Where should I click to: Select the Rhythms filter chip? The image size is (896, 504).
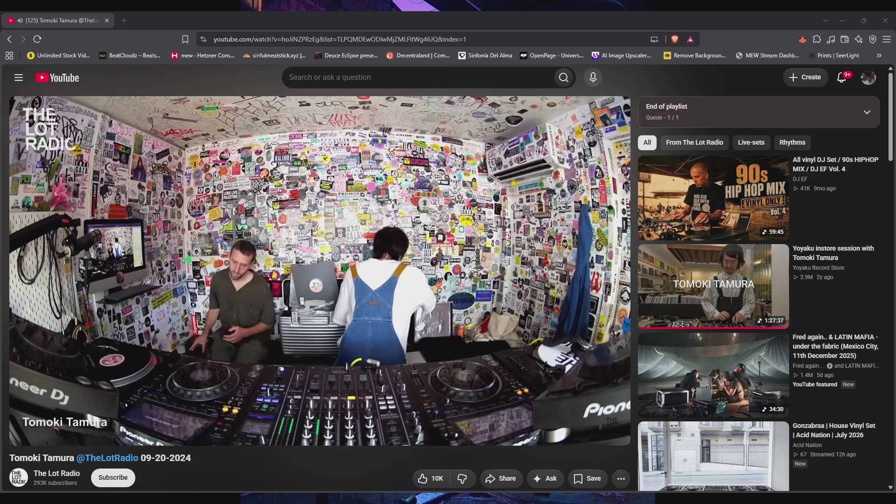pyautogui.click(x=792, y=142)
